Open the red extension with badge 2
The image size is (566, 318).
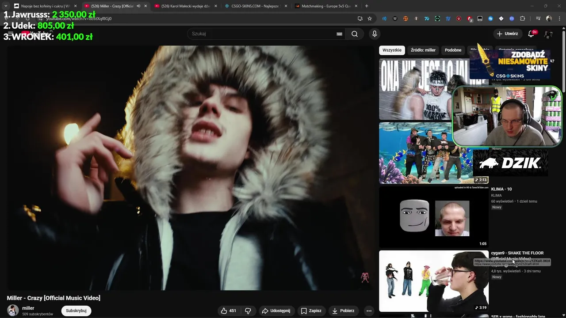click(470, 19)
